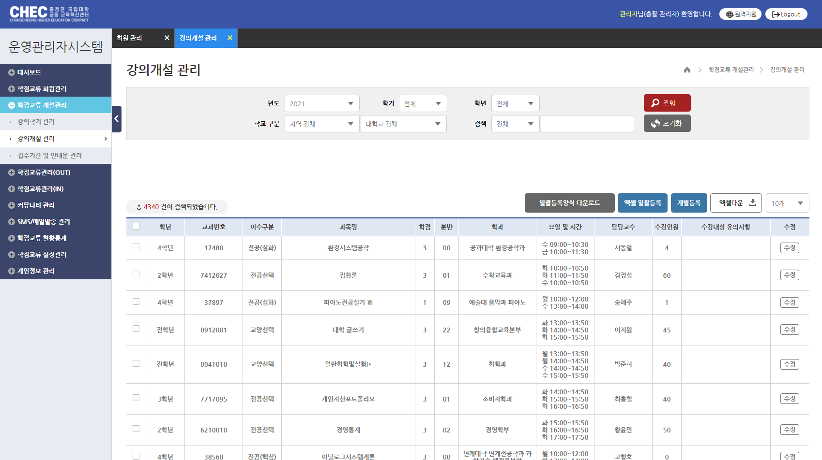Open the 대학교 전체 dropdown
Viewport: 822px width, 460px height.
click(x=403, y=124)
